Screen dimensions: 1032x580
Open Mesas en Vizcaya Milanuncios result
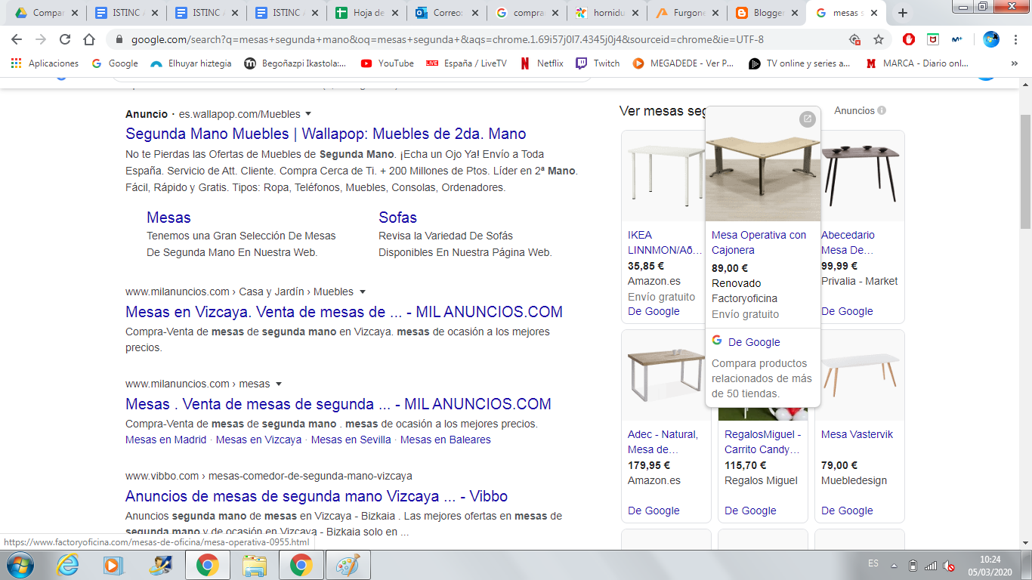tap(344, 312)
